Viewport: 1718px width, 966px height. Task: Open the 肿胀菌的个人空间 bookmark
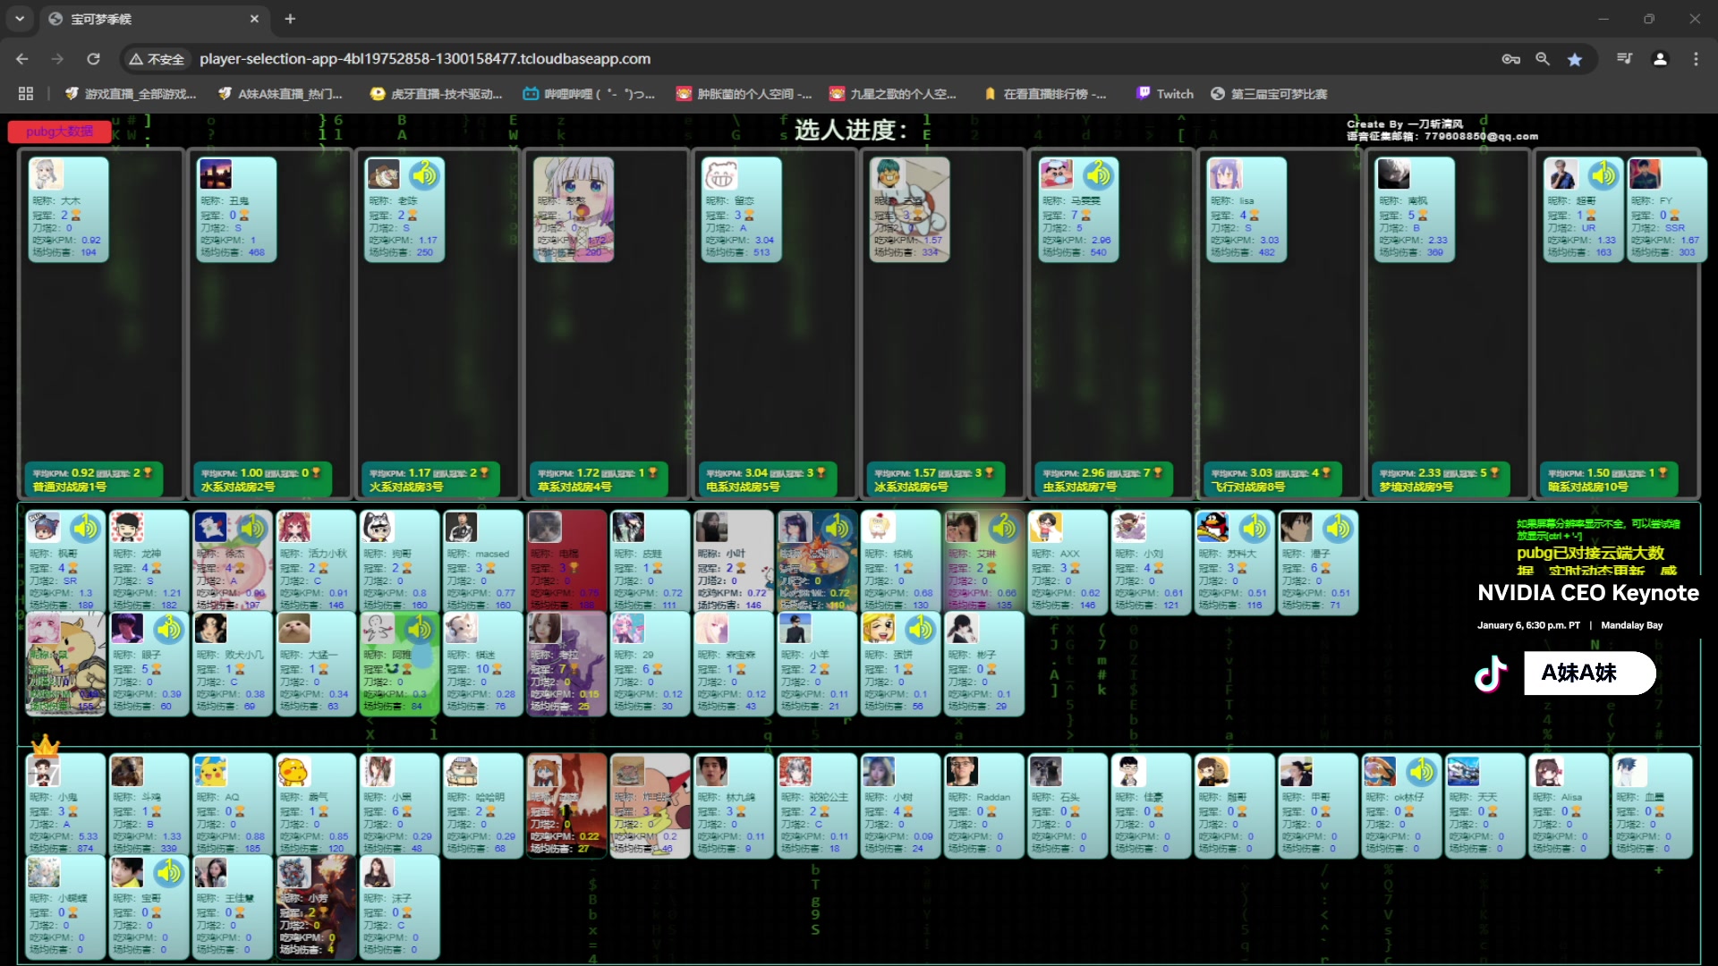pyautogui.click(x=744, y=94)
